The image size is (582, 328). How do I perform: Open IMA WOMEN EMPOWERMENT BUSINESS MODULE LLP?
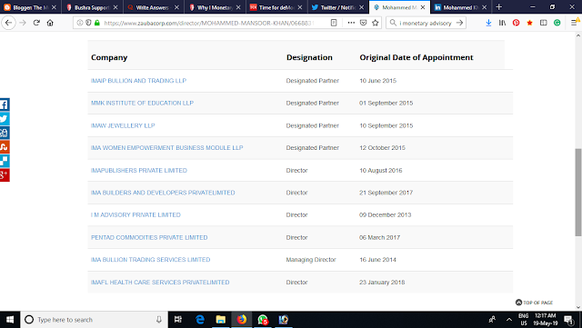pos(166,148)
